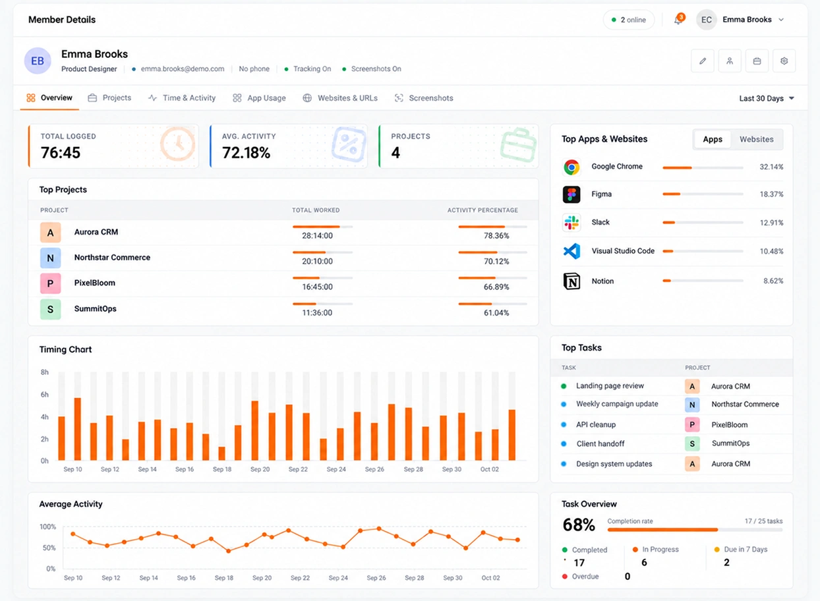Click the clock icon on Total Logged card
Screen dimensions: 820x601
click(178, 144)
